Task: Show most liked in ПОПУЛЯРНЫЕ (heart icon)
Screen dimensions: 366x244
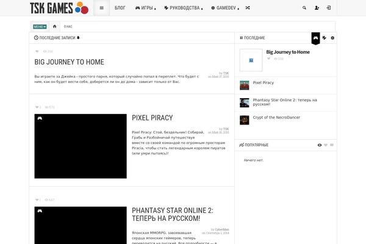Action: [x=326, y=145]
